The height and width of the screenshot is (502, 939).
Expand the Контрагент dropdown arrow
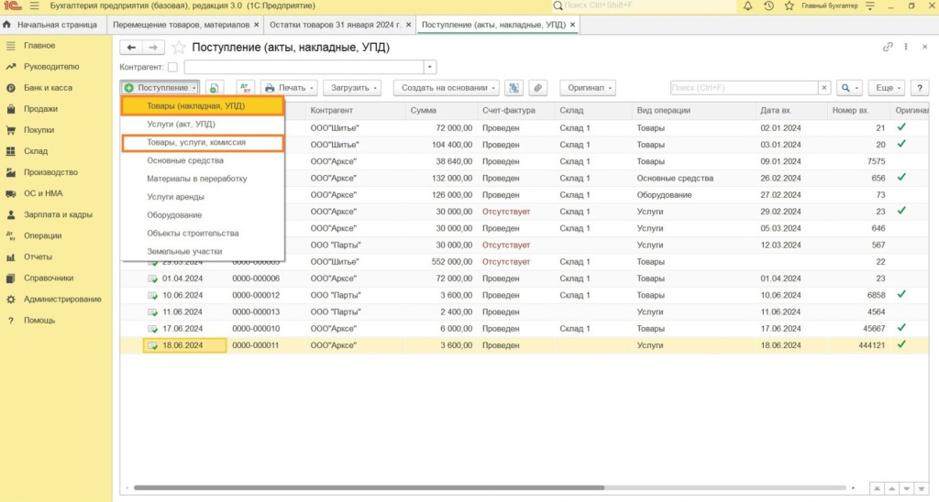[429, 67]
